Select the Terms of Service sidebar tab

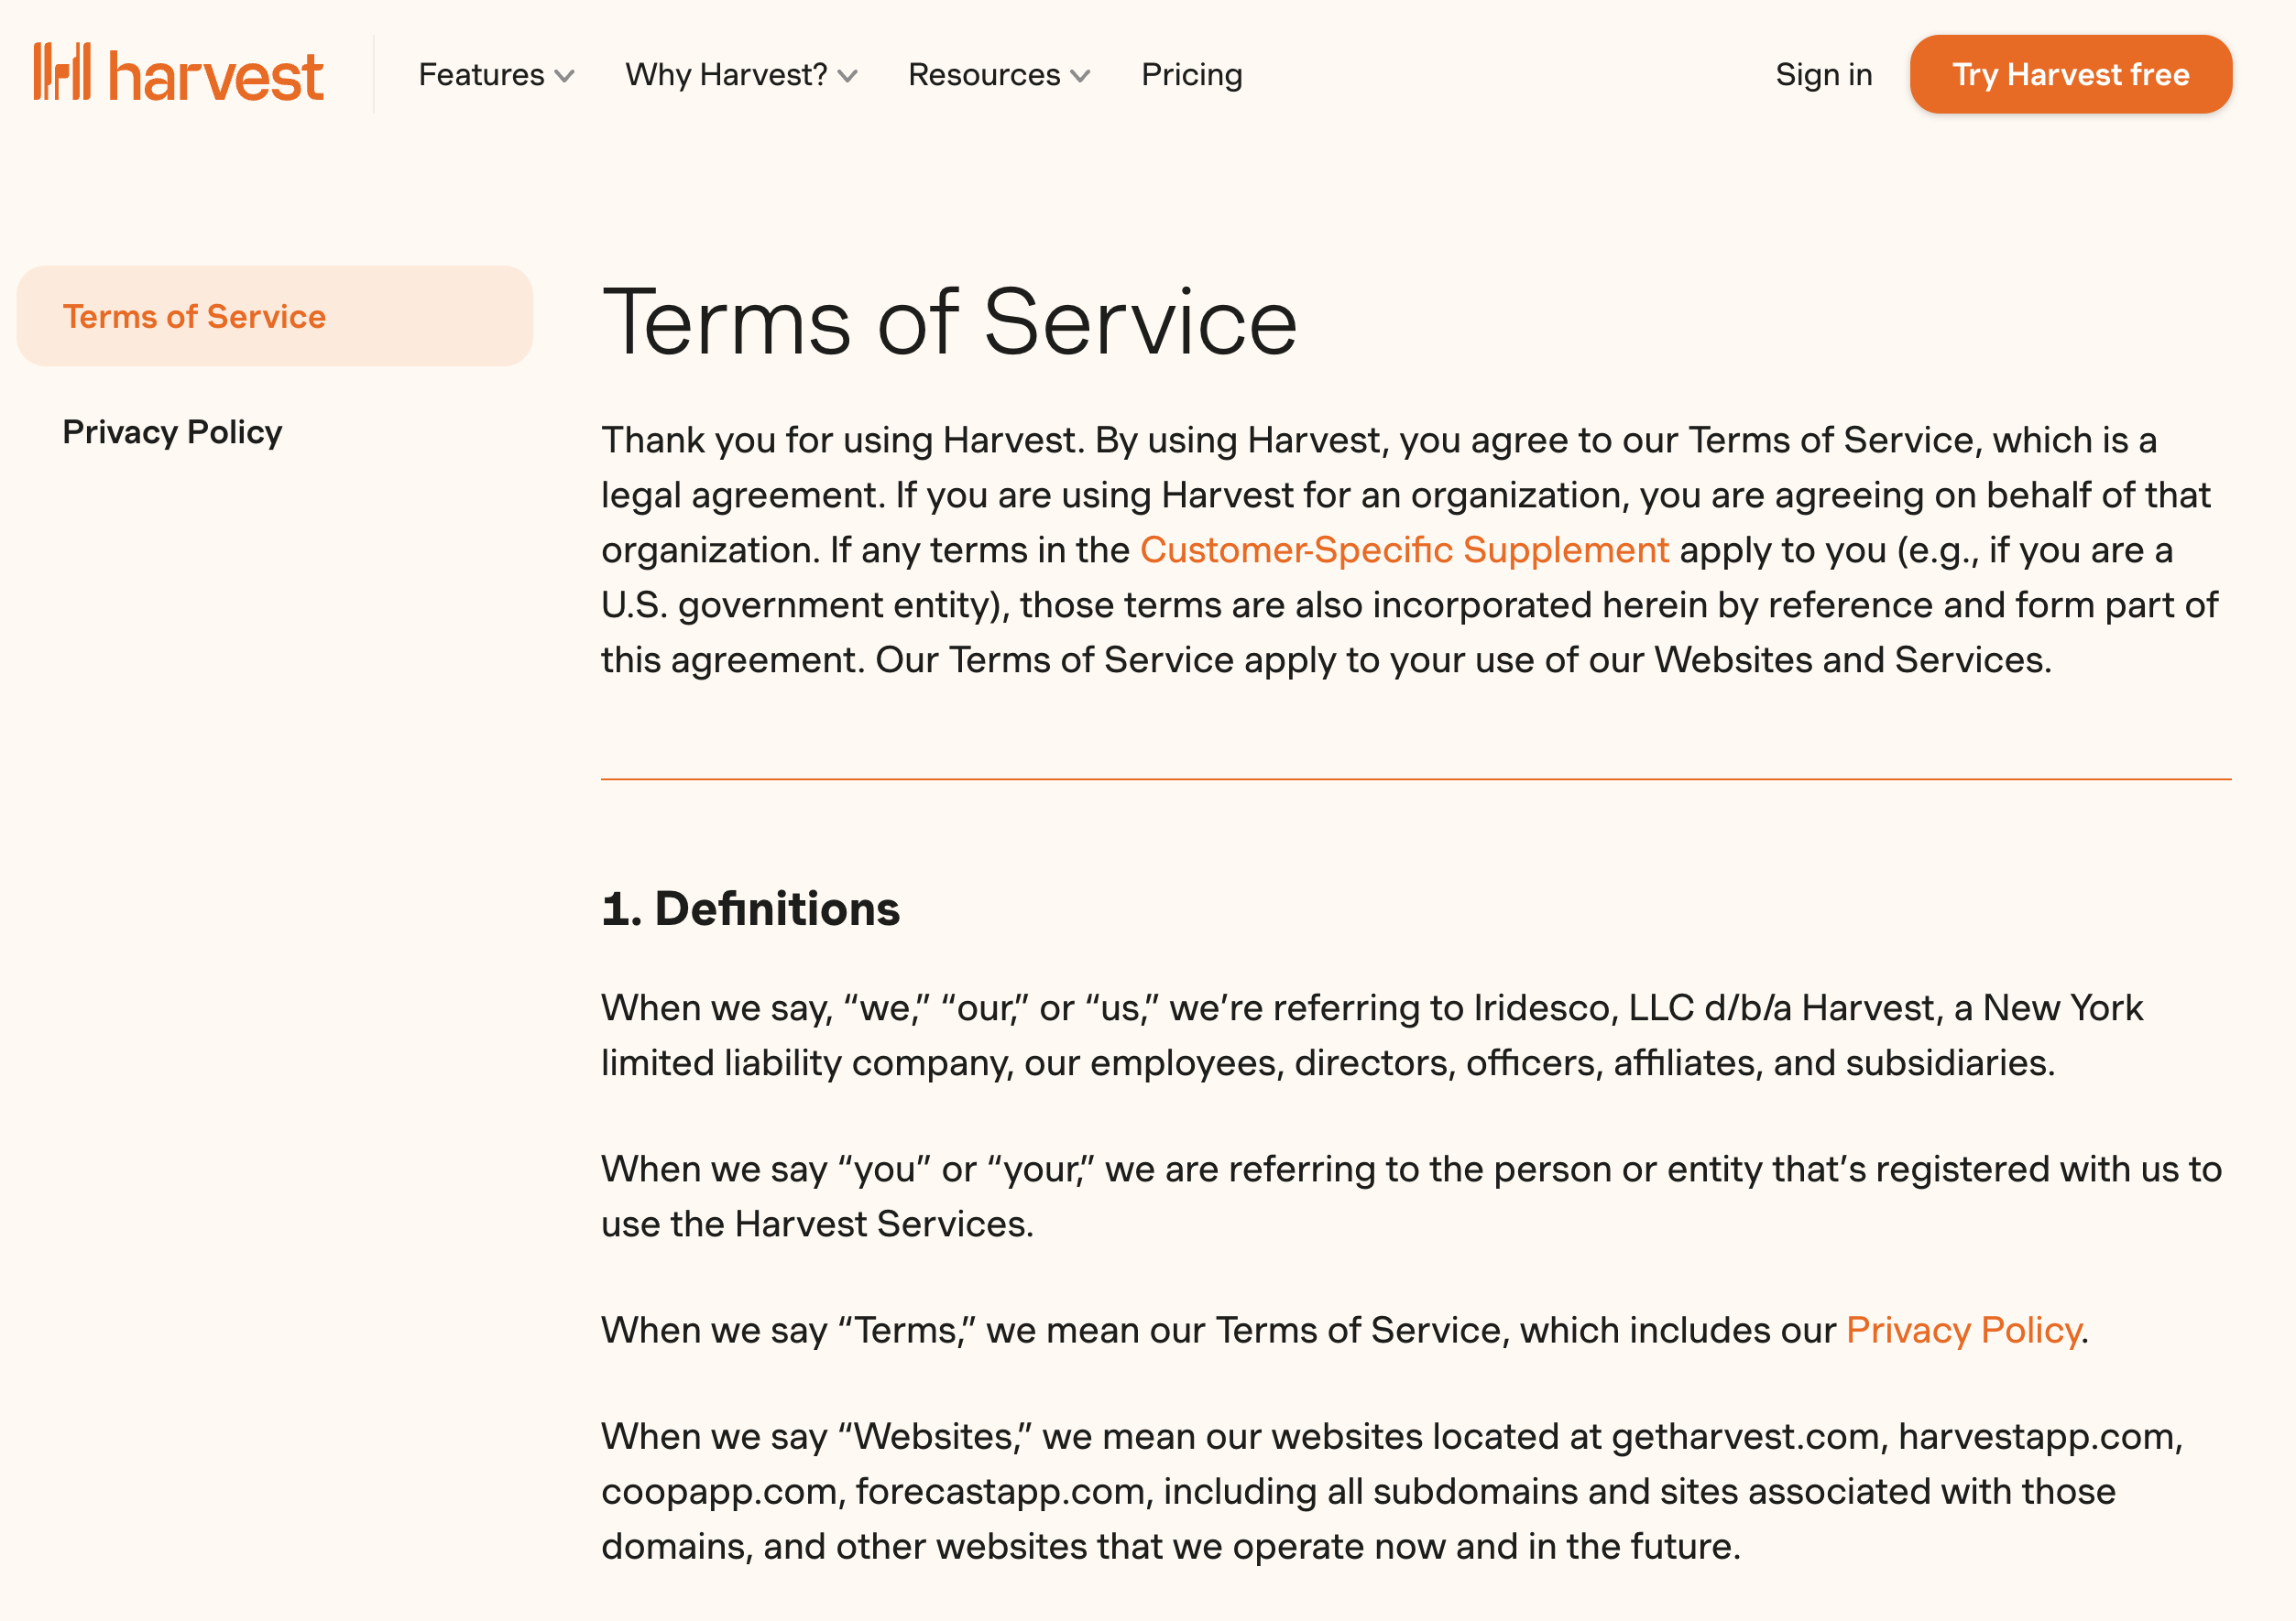pyautogui.click(x=194, y=317)
